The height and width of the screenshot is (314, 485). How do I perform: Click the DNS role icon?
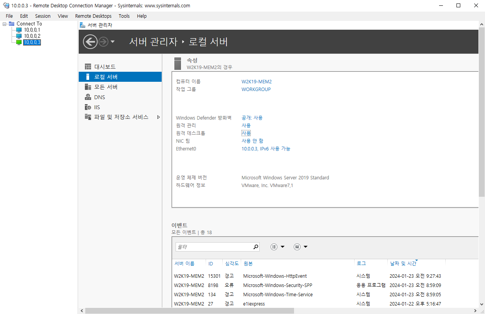click(x=88, y=97)
